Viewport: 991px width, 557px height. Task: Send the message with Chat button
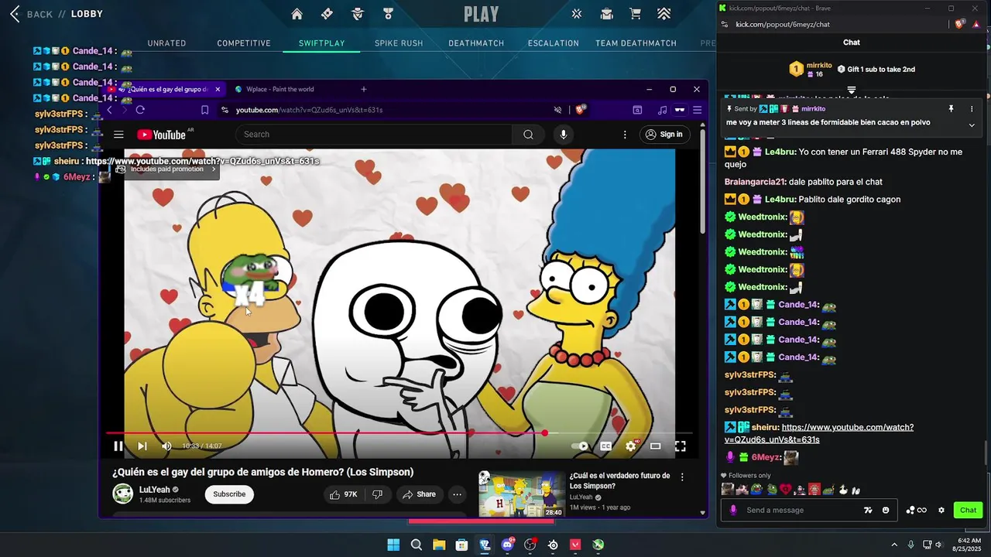[969, 511]
